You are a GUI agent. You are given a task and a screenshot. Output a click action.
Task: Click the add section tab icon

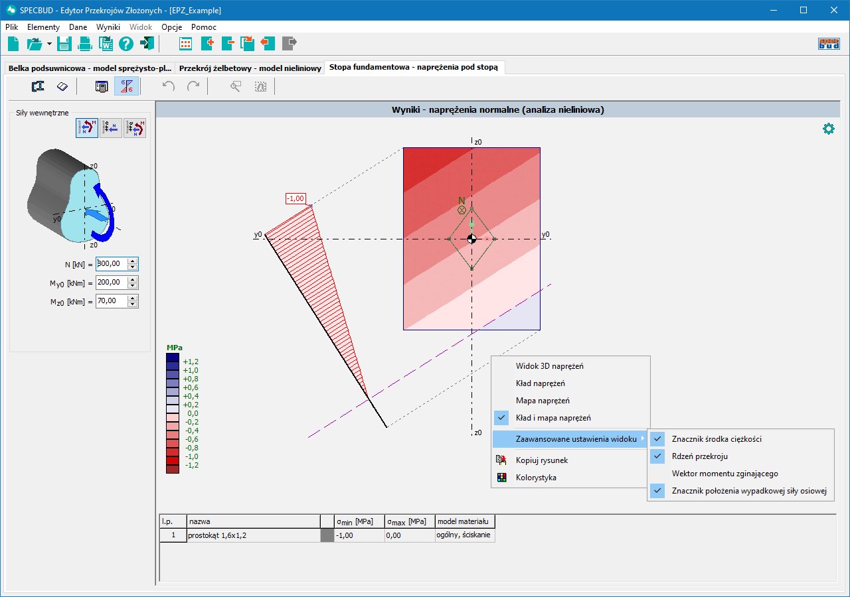coord(207,44)
